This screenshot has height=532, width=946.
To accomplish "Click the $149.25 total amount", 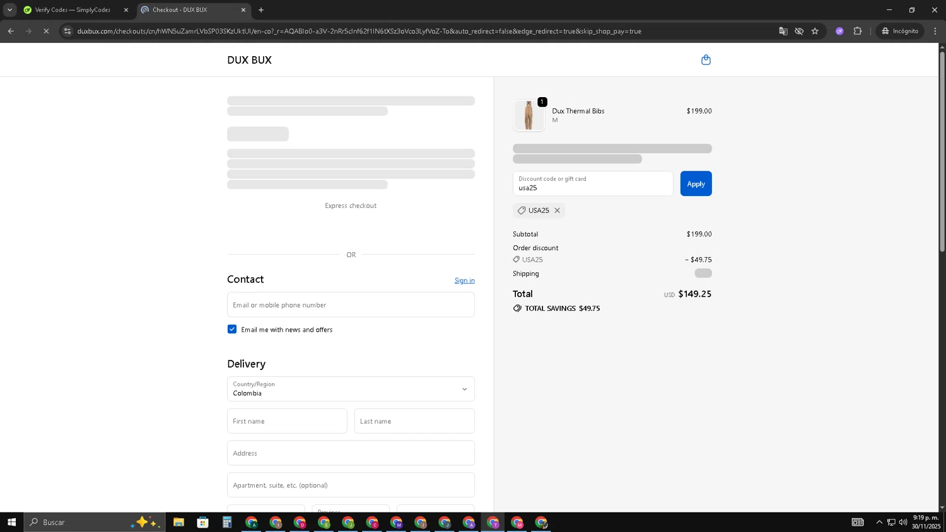I will coord(694,294).
